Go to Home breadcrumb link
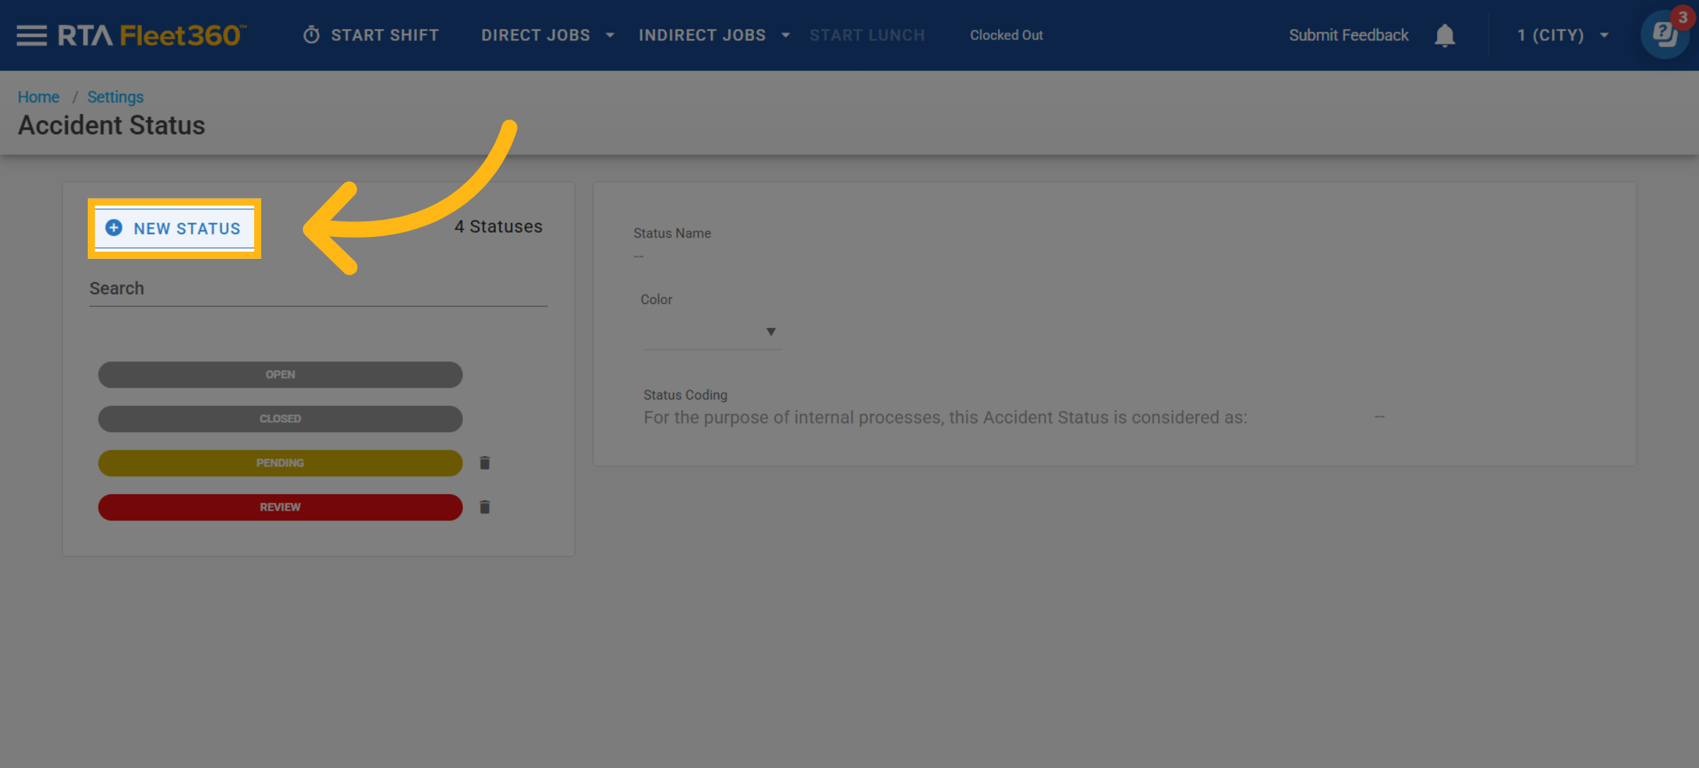 coord(38,97)
